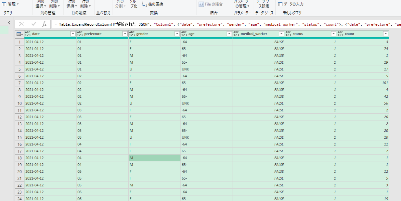Screen dimensions: 401x201
Task: Open the date column filter dropdown
Action: point(73,34)
